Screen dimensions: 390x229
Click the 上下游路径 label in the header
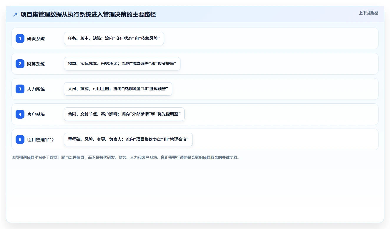pos(368,13)
